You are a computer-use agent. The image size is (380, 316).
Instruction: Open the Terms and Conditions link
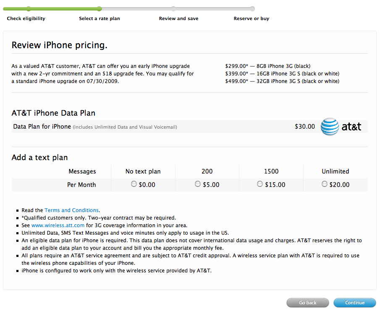pyautogui.click(x=71, y=210)
